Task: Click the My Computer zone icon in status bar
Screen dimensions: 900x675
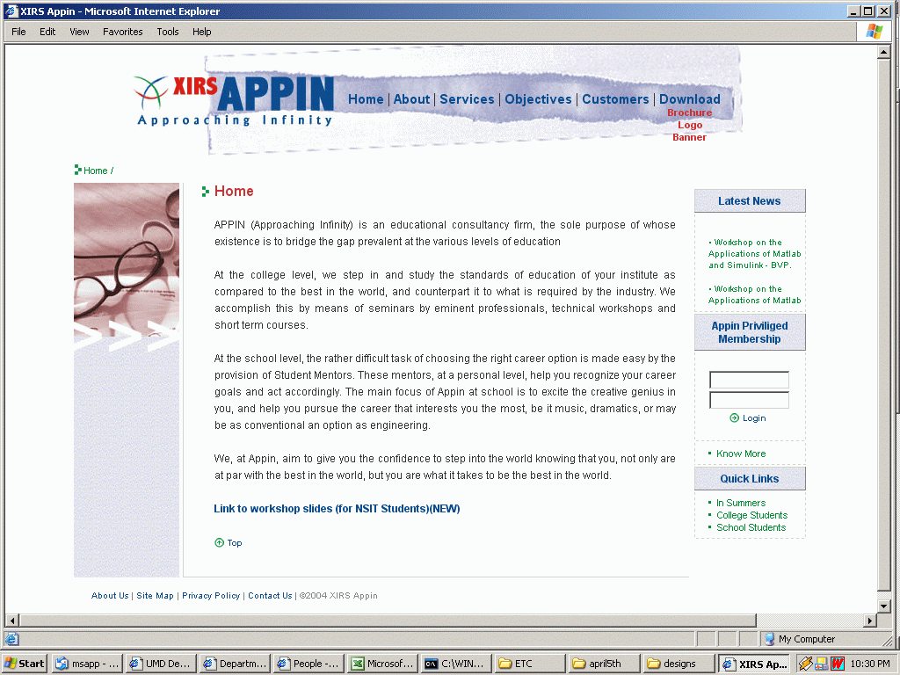Action: point(769,639)
